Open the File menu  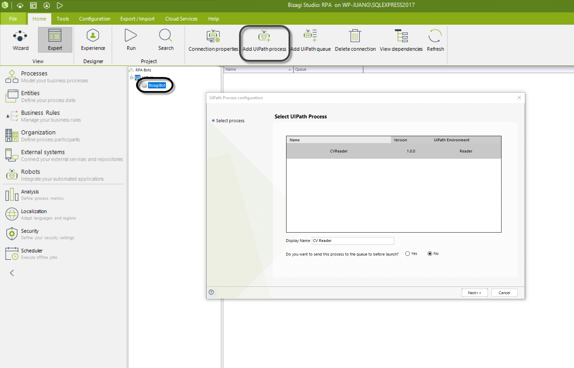tap(13, 19)
